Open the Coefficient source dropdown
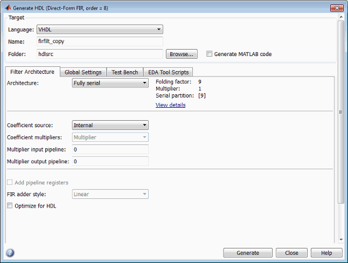Viewport: 348px width, 263px height. pos(110,125)
